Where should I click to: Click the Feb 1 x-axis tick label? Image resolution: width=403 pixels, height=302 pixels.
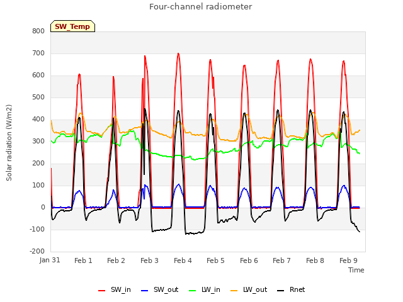click(83, 260)
